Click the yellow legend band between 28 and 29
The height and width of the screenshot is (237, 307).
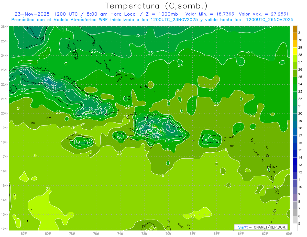[295, 51]
